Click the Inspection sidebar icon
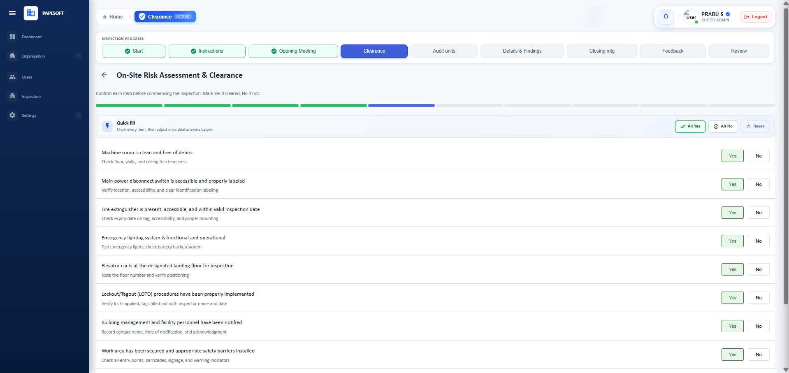Image resolution: width=789 pixels, height=373 pixels. [12, 96]
